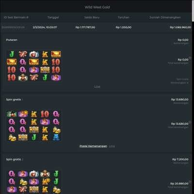194x194 pixels.
Task: Click the Taruhan column header
Action: point(124,17)
